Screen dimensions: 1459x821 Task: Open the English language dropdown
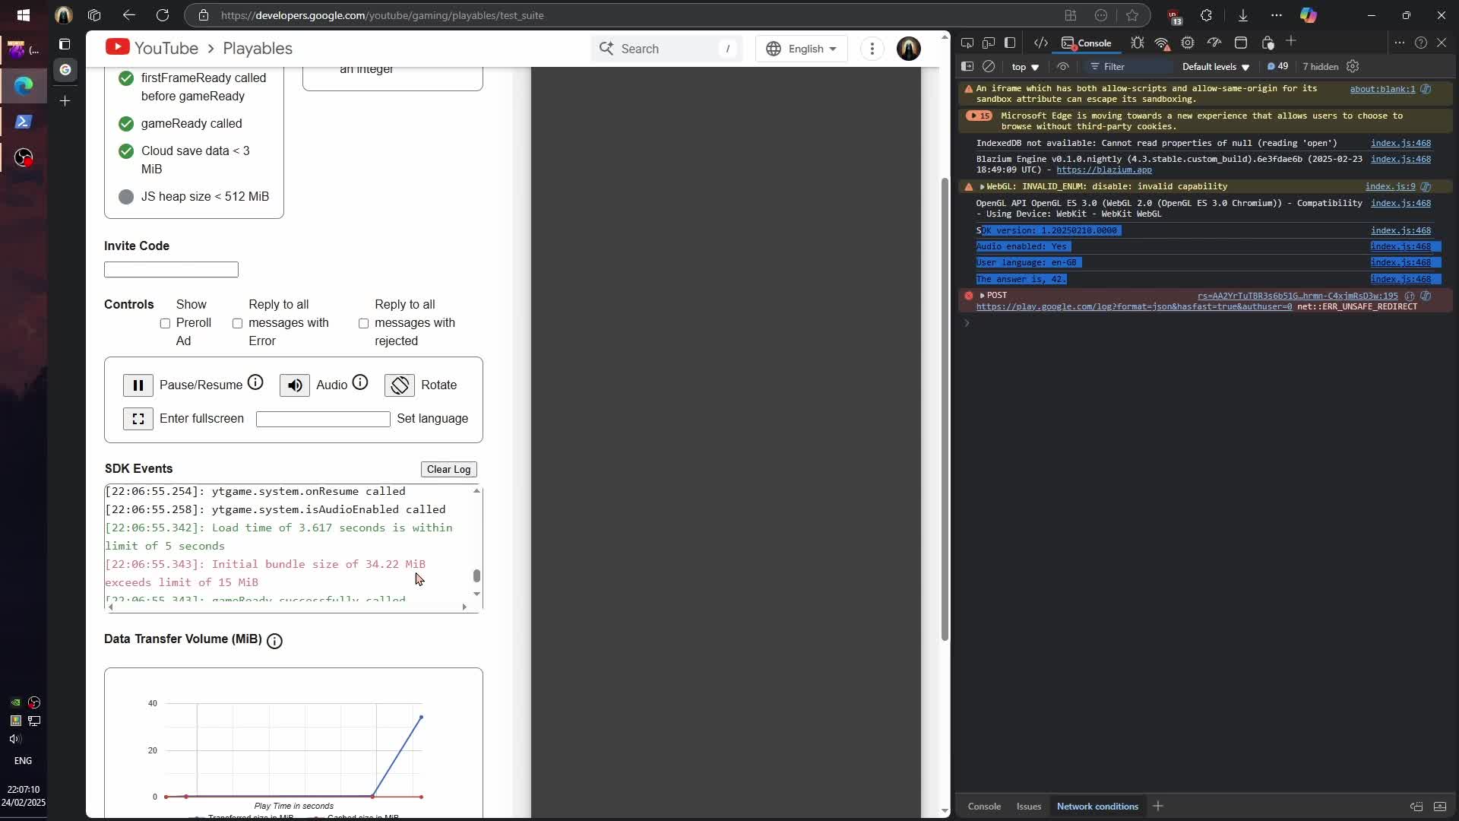(802, 49)
